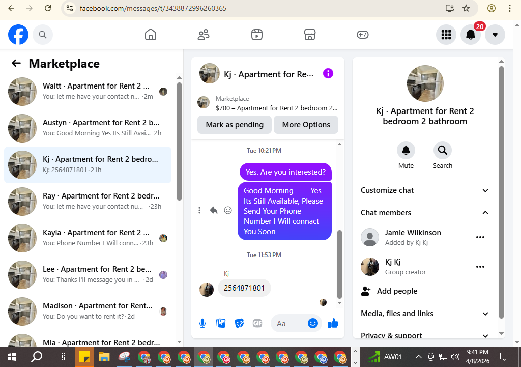Open the Gaming controller icon
Image resolution: width=521 pixels, height=367 pixels.
tap(362, 35)
